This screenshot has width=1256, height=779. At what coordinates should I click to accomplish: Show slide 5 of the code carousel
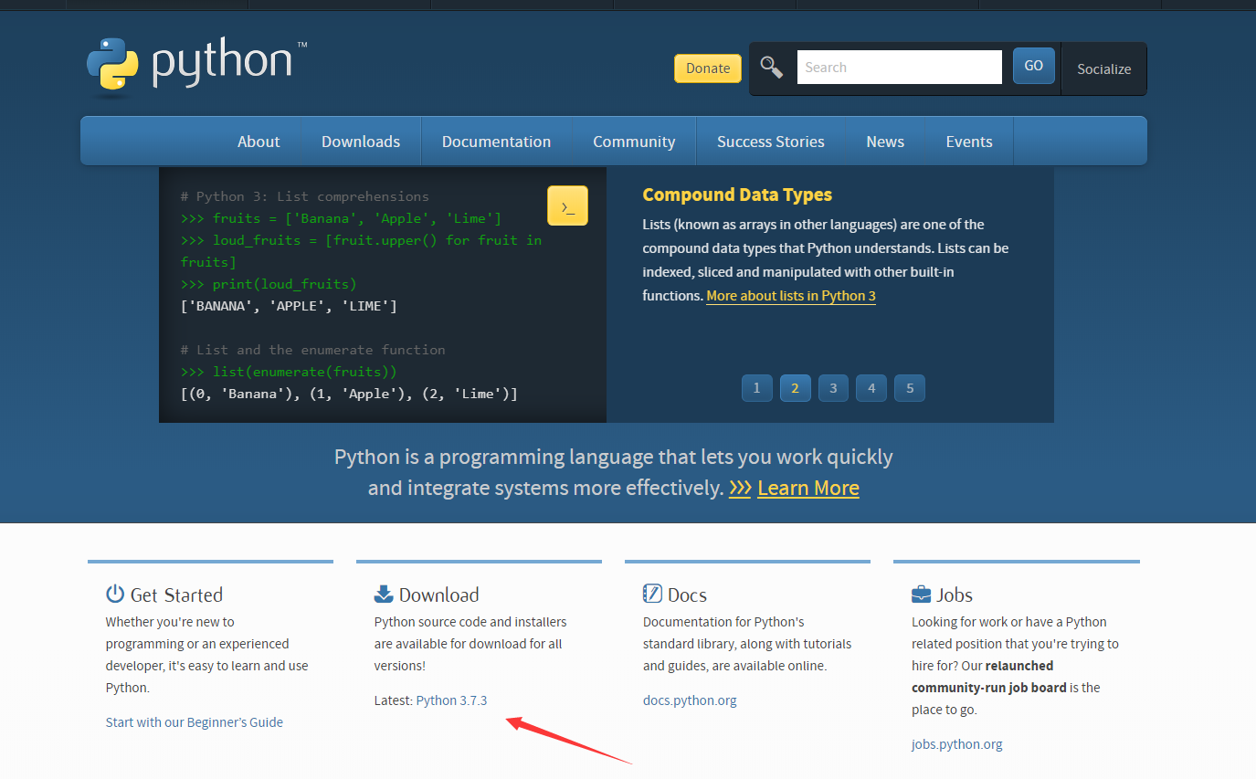pyautogui.click(x=910, y=388)
